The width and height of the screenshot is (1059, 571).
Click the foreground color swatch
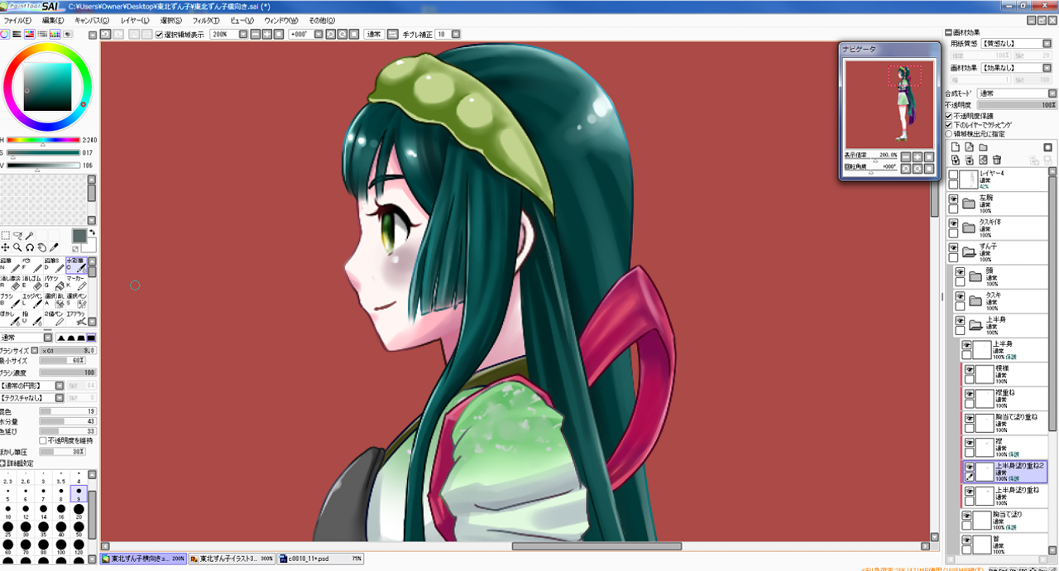pyautogui.click(x=79, y=236)
